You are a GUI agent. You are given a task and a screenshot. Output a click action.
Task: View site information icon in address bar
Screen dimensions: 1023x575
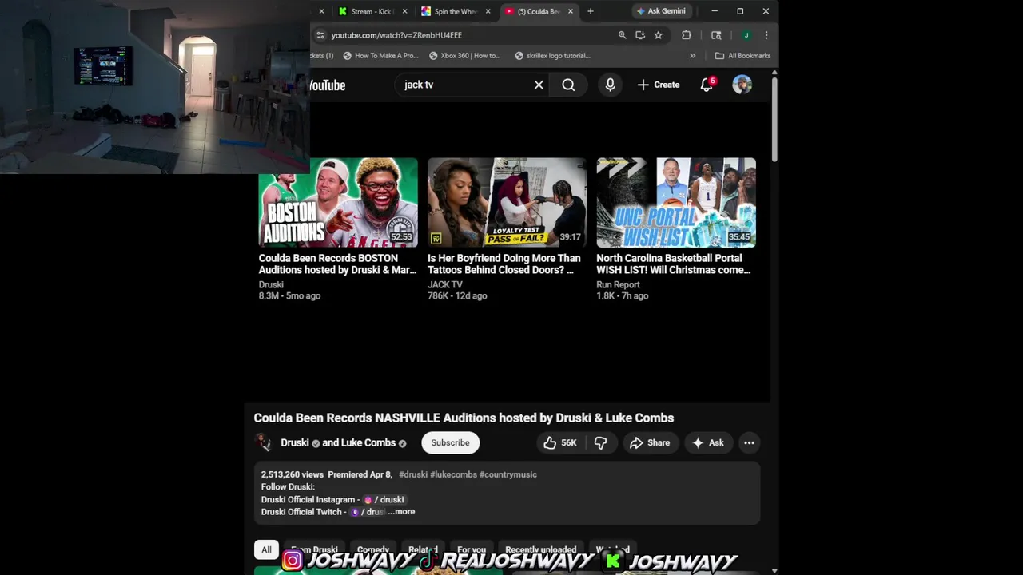(320, 35)
